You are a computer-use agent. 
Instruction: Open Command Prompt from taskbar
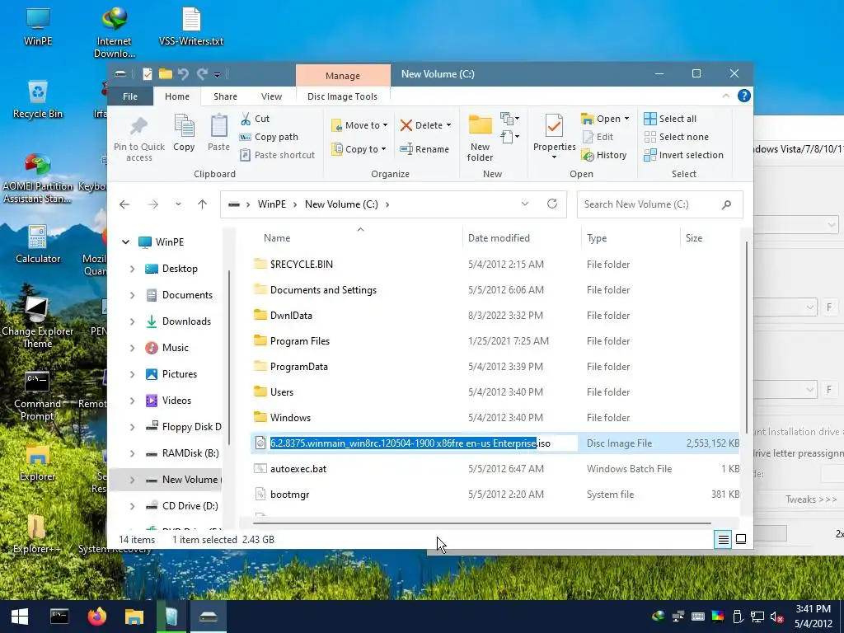click(x=59, y=617)
